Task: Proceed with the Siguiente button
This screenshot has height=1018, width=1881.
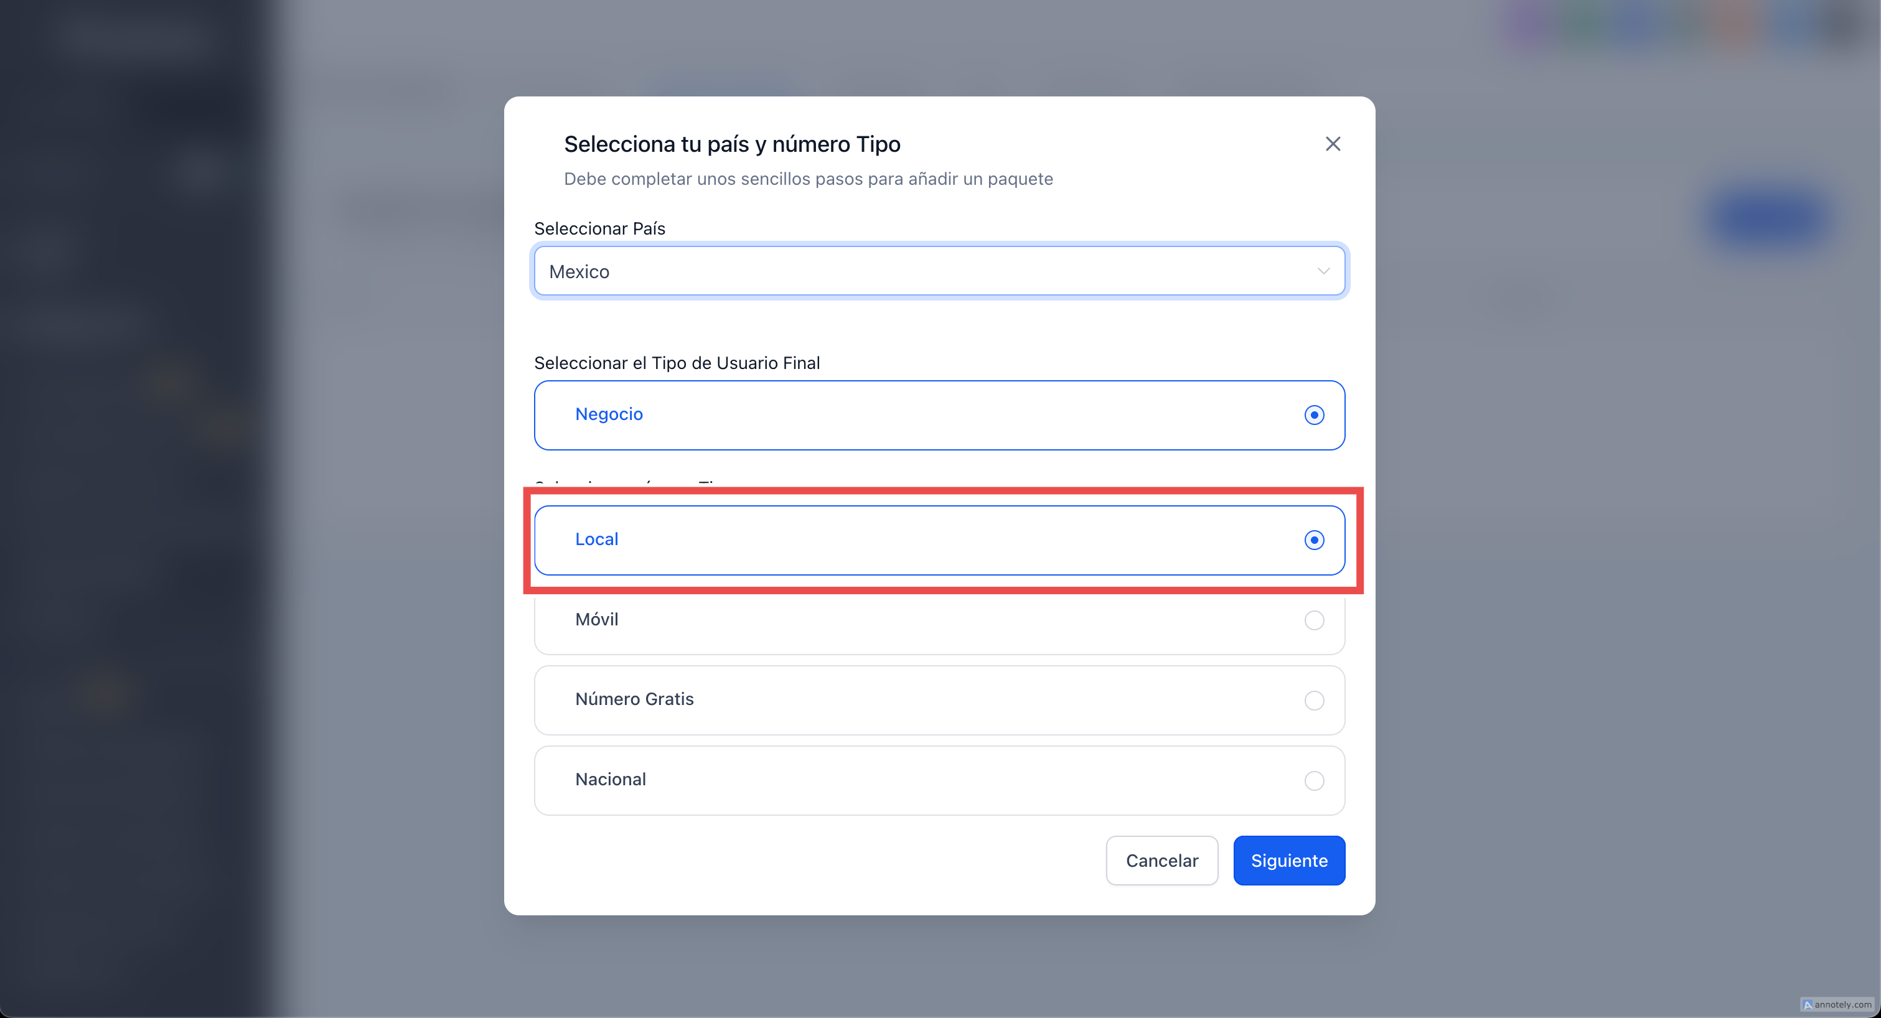Action: pyautogui.click(x=1289, y=861)
